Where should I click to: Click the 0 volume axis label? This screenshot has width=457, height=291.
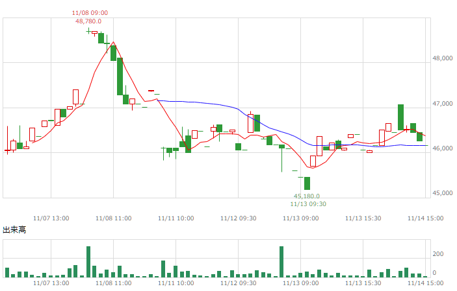[434, 273]
